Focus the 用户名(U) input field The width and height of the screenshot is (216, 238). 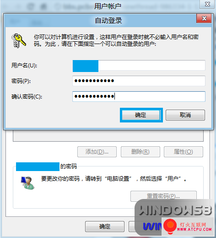[x=139, y=66]
